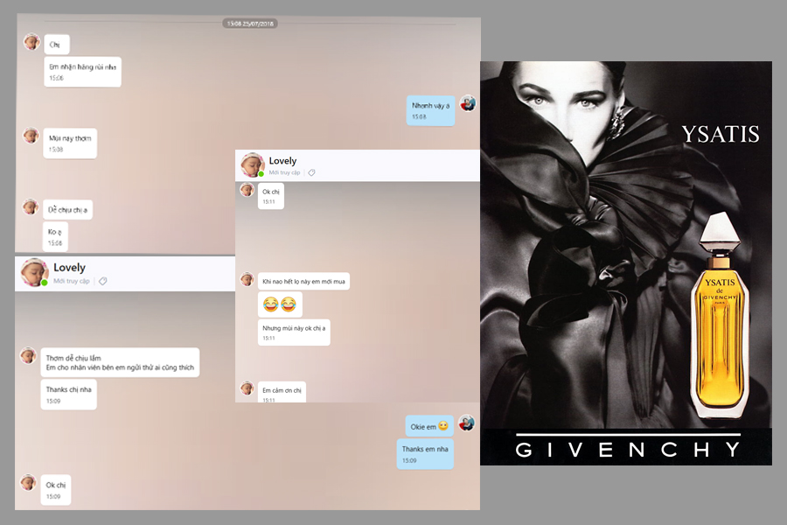Screen dimensions: 787x525
Task: Click the Ysatis perfume bottle image
Action: 720,316
